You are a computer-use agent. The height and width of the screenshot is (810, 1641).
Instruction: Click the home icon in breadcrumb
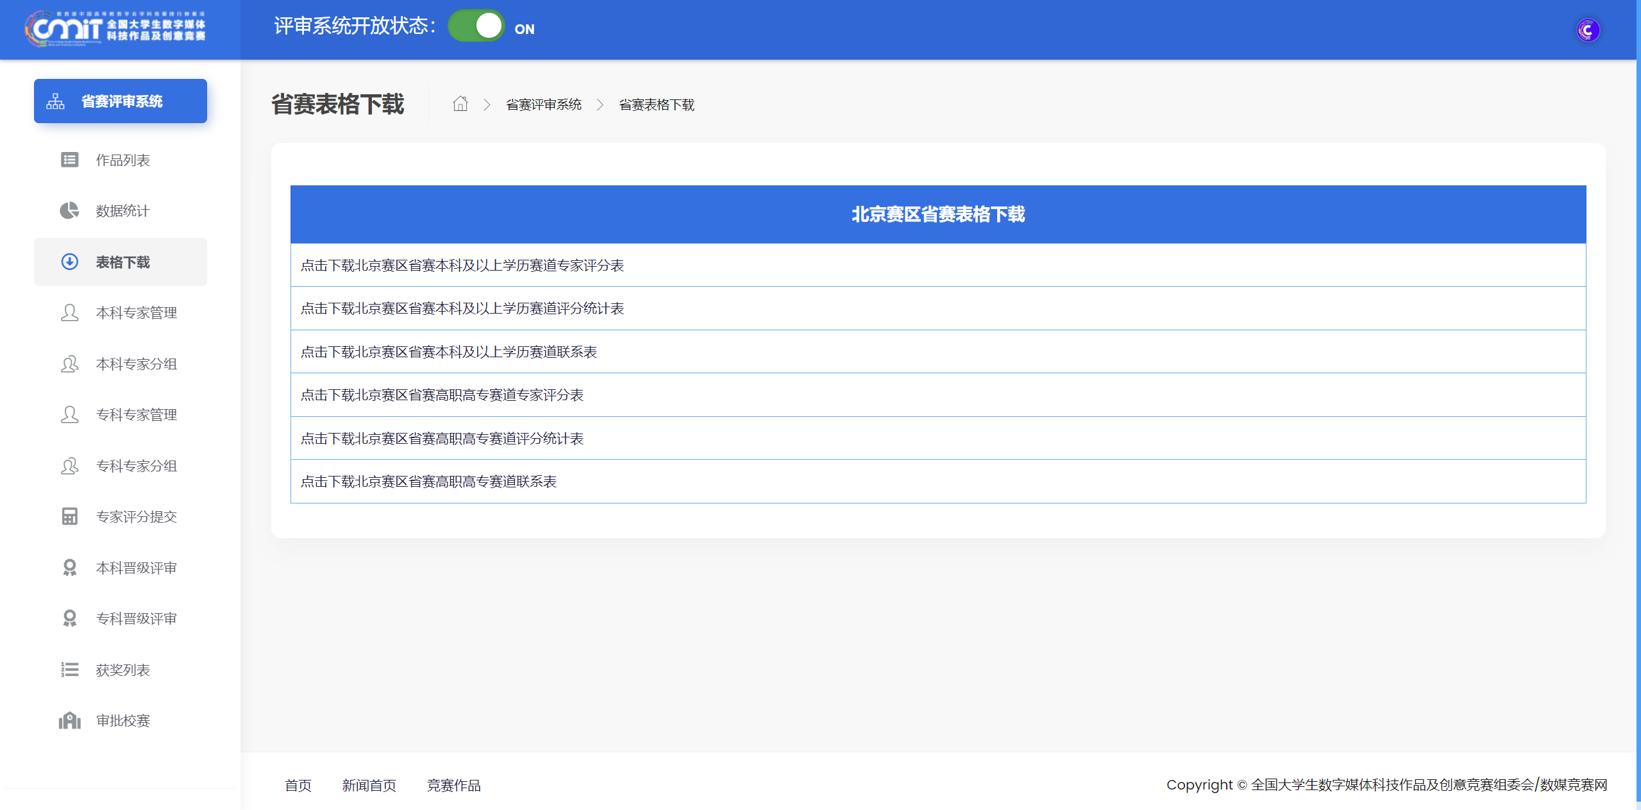coord(460,104)
